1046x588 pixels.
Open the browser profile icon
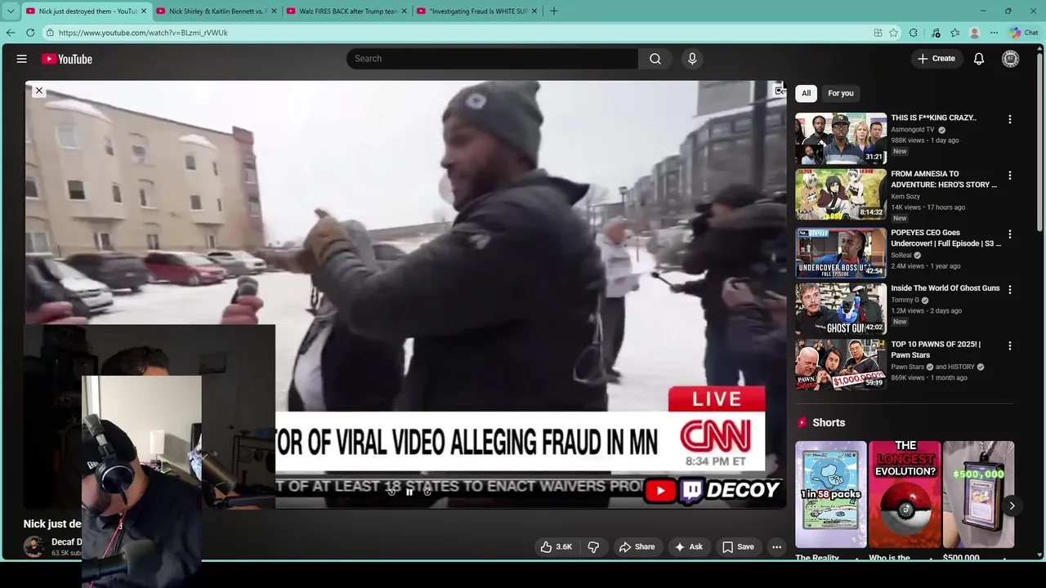(974, 33)
